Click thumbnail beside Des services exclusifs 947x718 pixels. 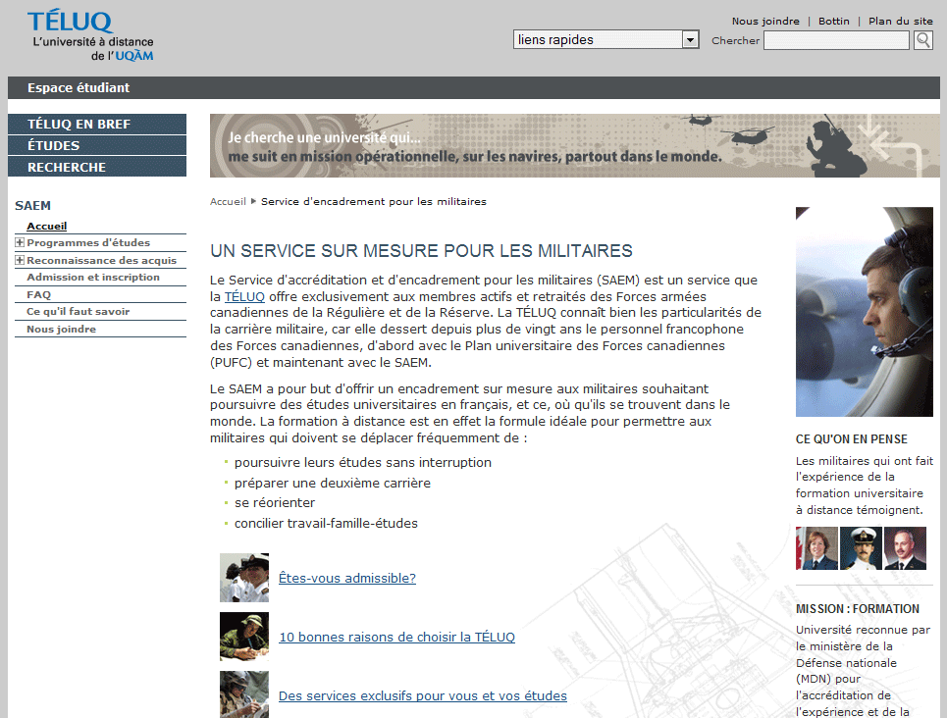point(244,694)
